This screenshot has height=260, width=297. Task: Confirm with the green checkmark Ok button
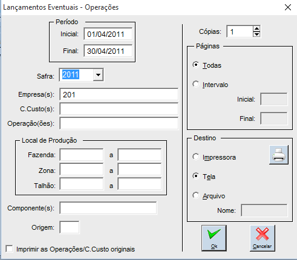pyautogui.click(x=214, y=238)
